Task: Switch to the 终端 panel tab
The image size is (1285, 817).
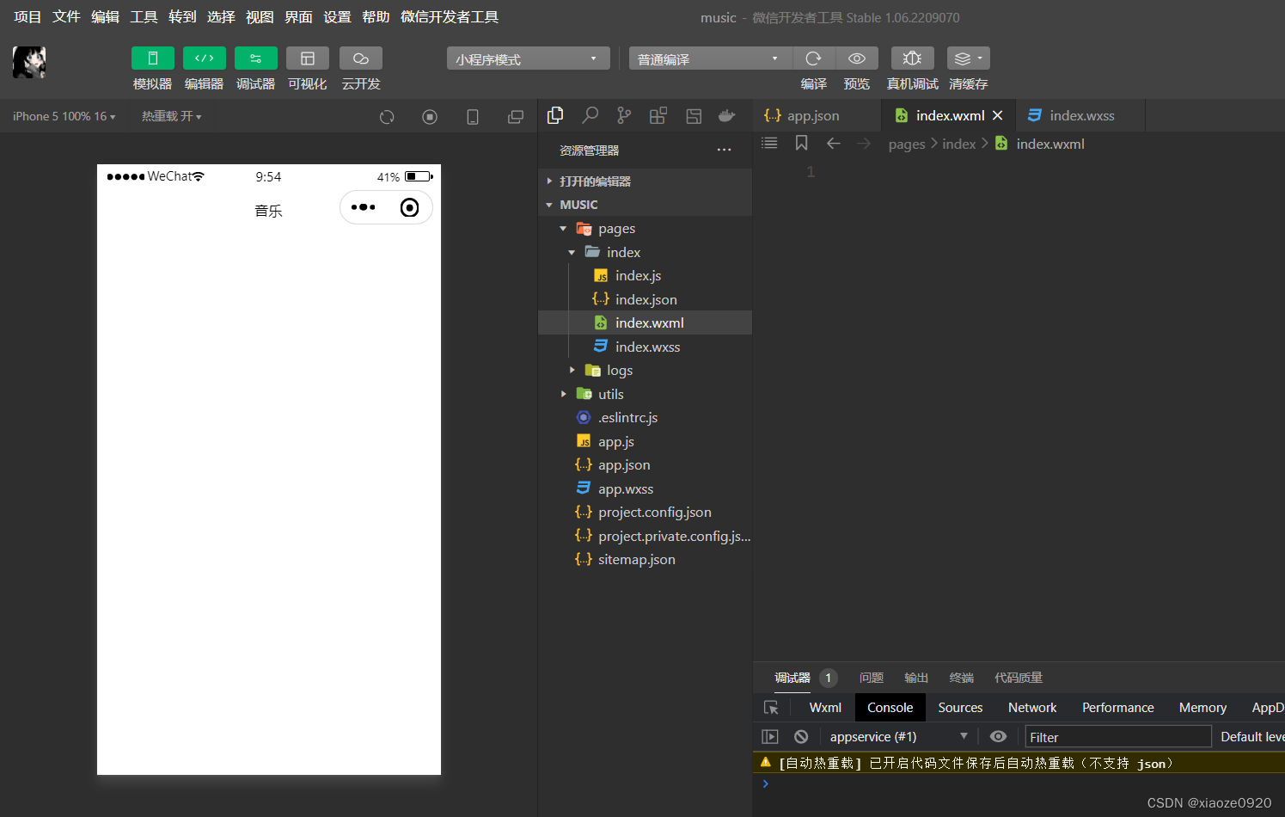Action: click(961, 678)
